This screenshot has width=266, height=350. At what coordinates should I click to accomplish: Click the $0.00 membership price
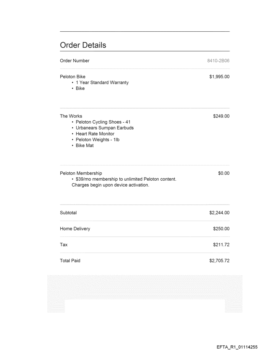pos(224,173)
